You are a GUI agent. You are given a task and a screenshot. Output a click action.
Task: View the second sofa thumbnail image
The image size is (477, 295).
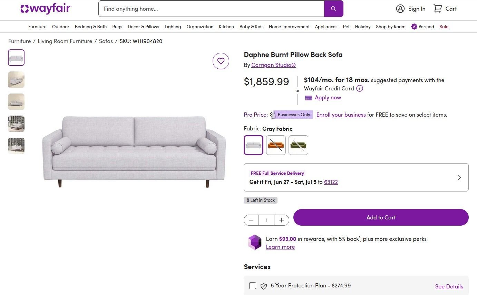coord(16,80)
